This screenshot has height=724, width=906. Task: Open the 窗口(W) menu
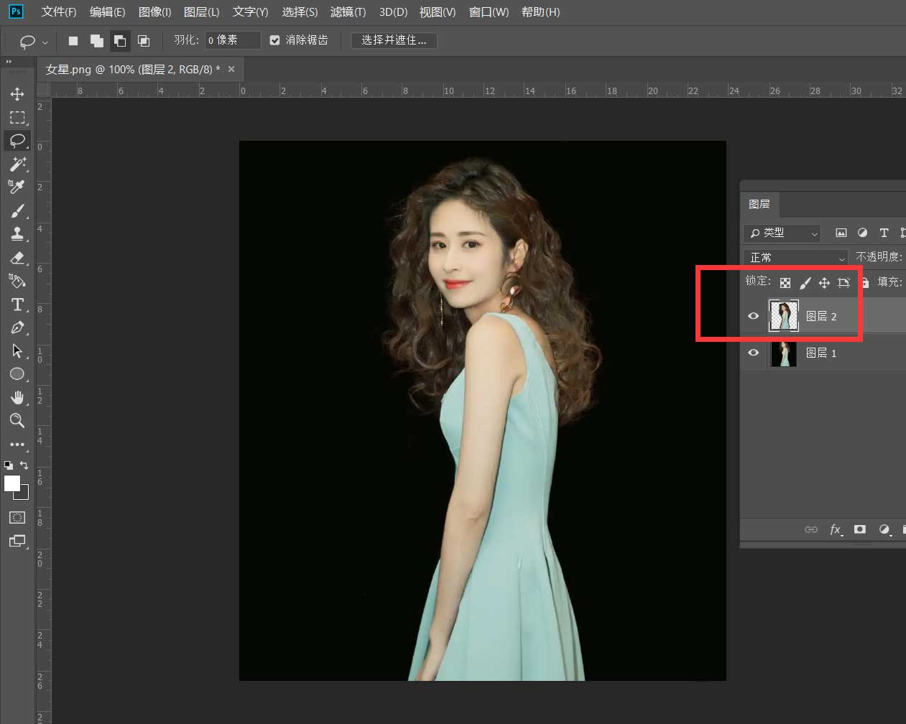pyautogui.click(x=489, y=12)
